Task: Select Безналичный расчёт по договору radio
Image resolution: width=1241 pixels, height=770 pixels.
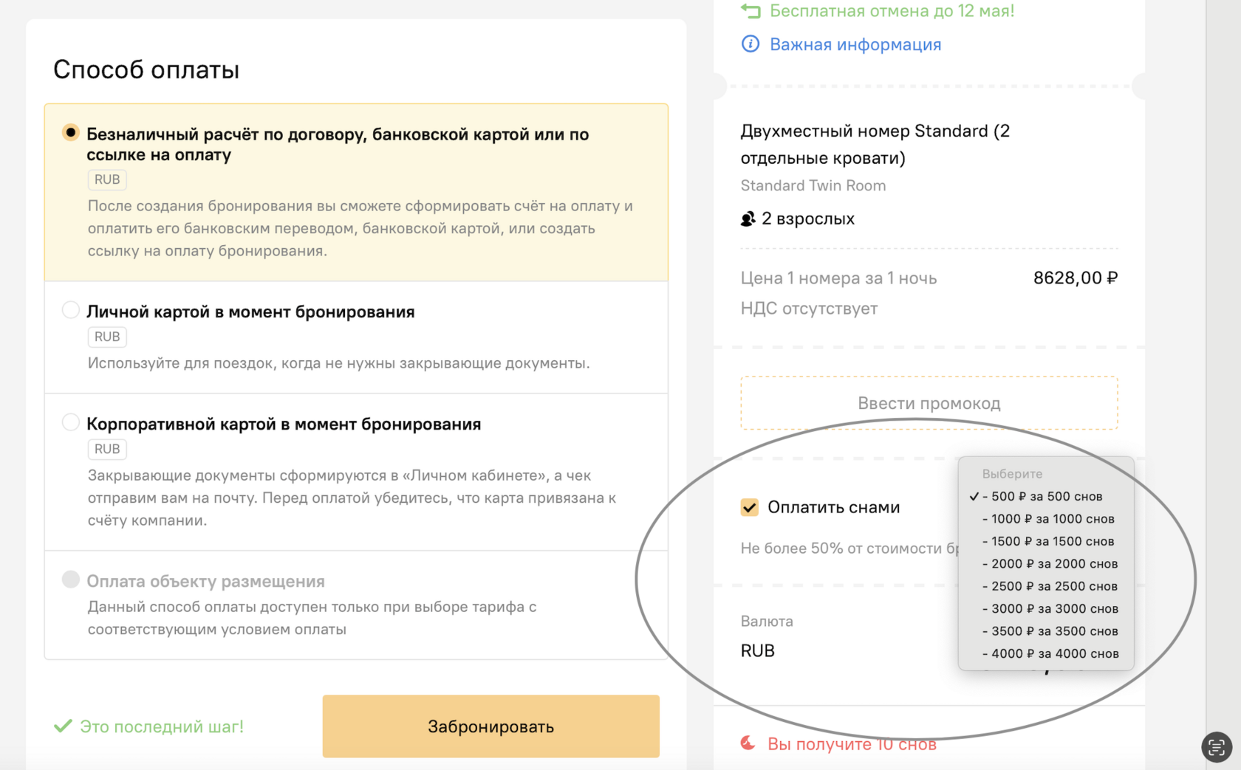Action: tap(70, 133)
